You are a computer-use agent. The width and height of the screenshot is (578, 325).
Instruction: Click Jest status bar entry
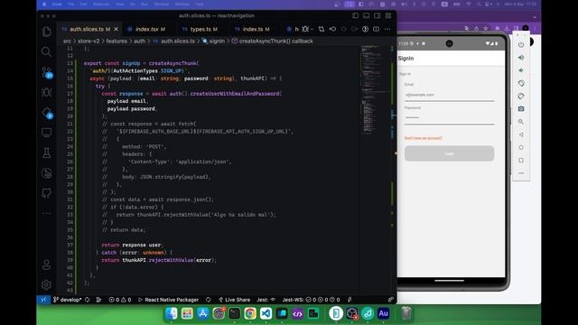(x=266, y=300)
